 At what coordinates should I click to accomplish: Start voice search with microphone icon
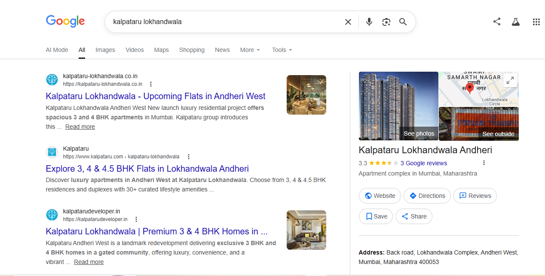pos(369,22)
